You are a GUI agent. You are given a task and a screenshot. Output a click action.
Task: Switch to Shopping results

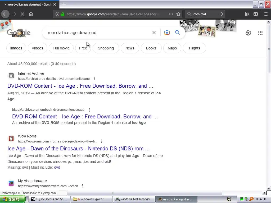pos(106,48)
